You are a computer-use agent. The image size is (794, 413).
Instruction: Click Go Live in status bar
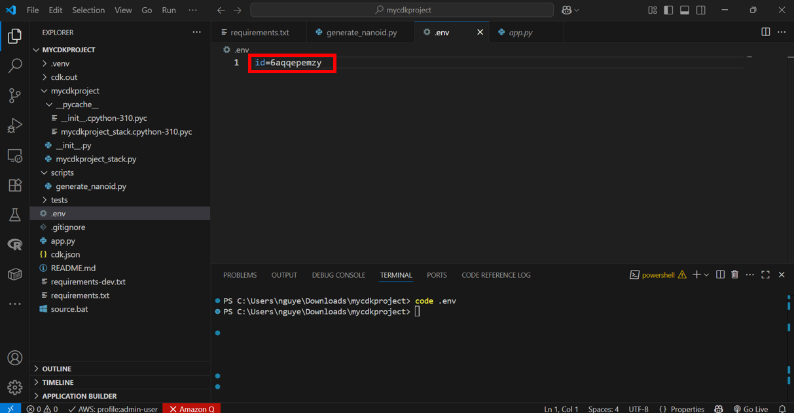tap(750, 409)
